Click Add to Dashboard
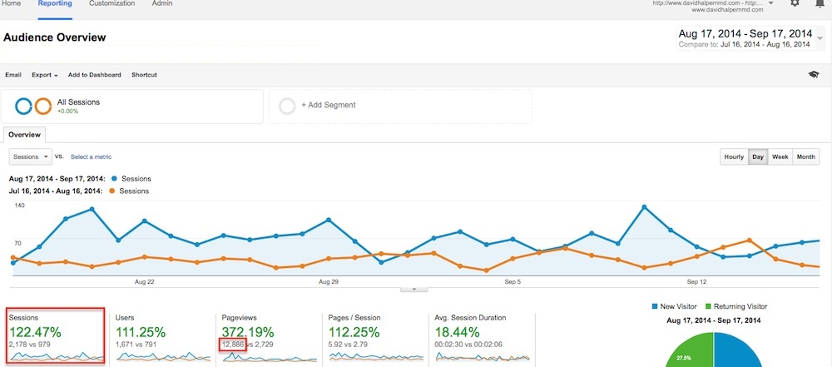The height and width of the screenshot is (367, 832). point(95,75)
